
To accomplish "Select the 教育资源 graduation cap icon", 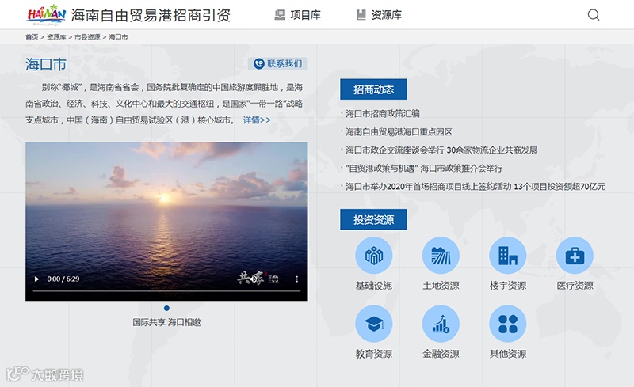I will click(x=373, y=324).
